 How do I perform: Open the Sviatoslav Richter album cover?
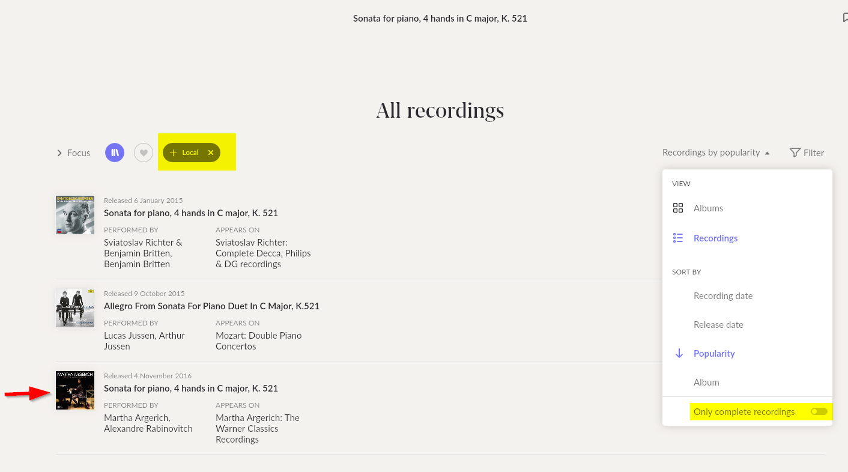[x=75, y=215]
